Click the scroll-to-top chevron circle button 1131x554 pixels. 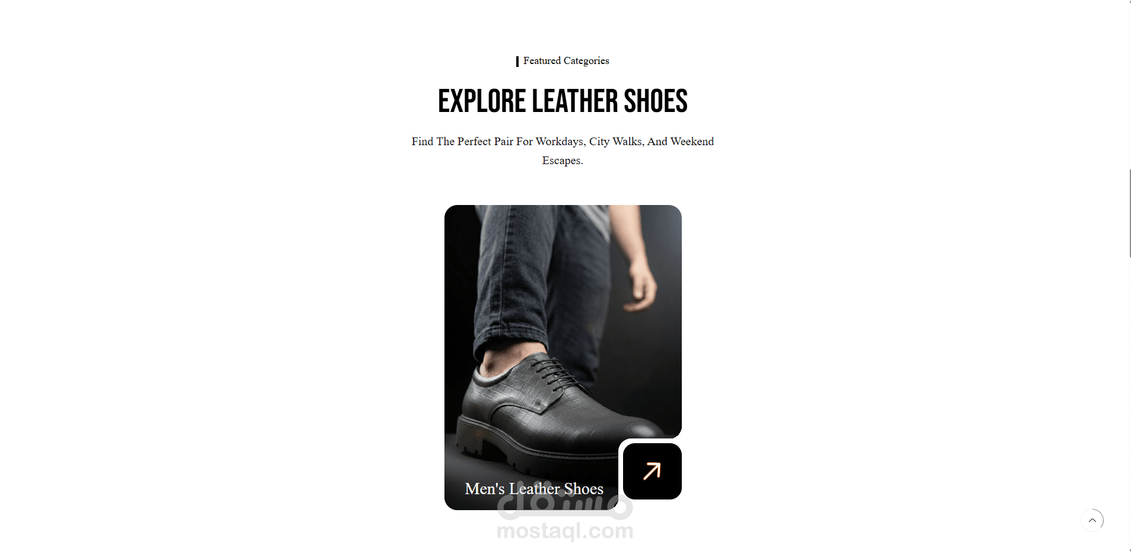click(1092, 521)
